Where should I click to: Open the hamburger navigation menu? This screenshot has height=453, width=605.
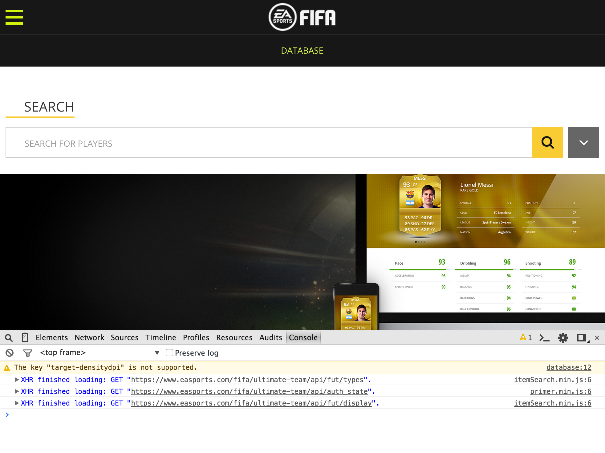click(14, 17)
